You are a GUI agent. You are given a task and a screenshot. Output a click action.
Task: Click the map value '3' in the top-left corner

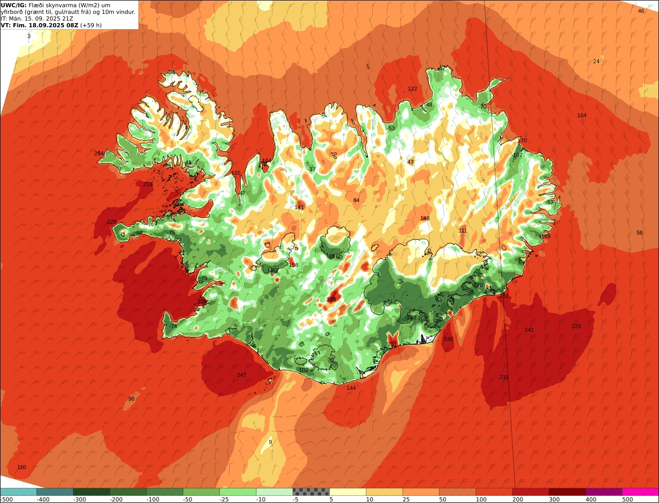click(x=29, y=36)
